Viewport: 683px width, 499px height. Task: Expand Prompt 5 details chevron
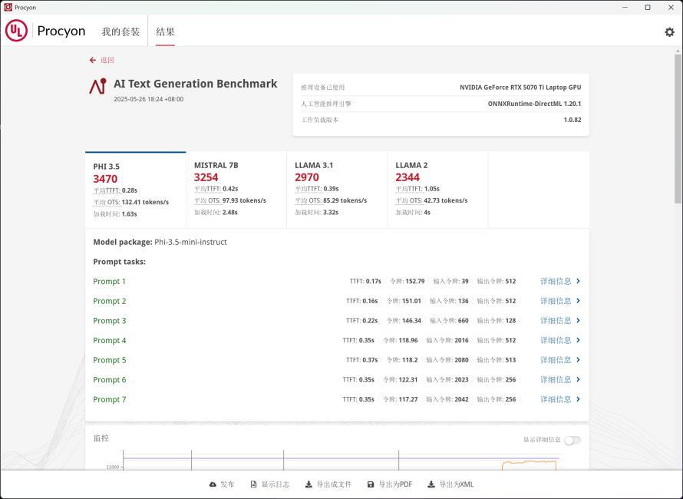[578, 359]
